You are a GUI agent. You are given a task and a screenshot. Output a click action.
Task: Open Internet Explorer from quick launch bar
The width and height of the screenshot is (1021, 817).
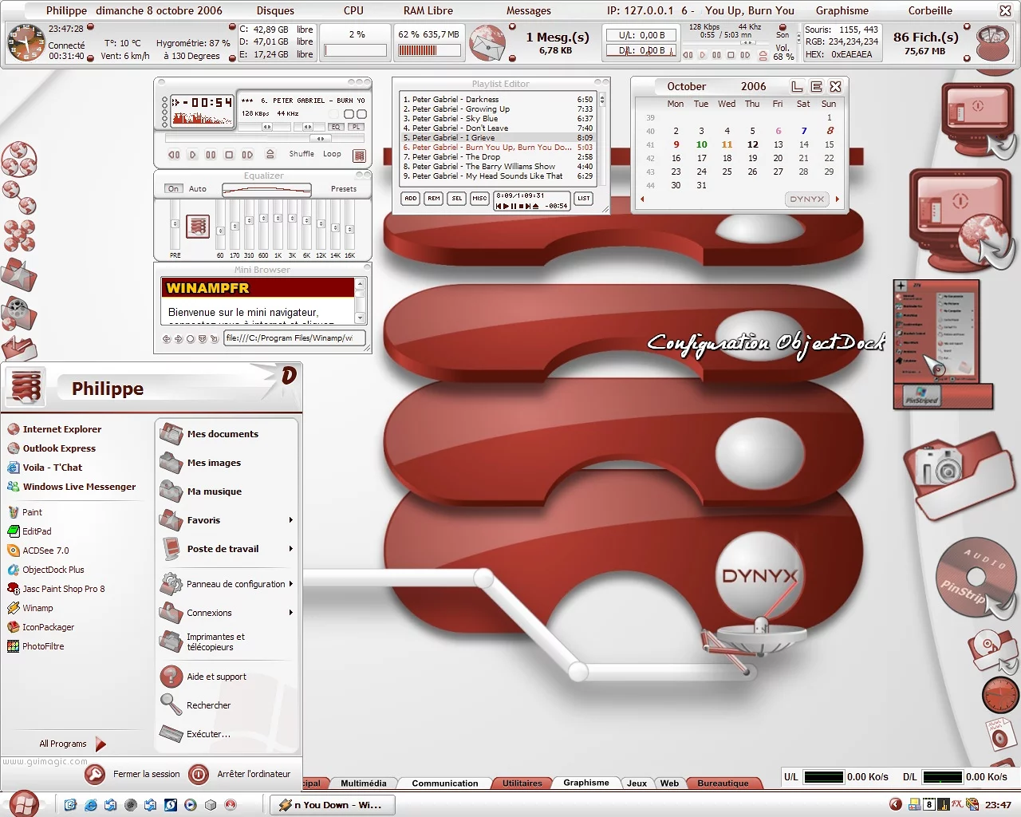point(90,805)
